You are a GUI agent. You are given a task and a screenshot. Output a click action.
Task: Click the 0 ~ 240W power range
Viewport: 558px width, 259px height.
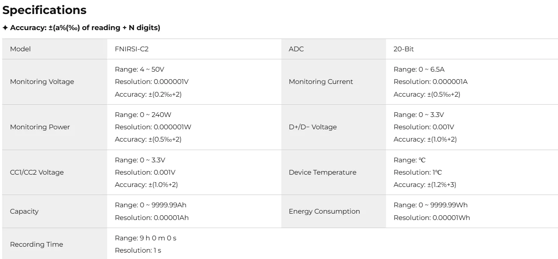pyautogui.click(x=143, y=115)
